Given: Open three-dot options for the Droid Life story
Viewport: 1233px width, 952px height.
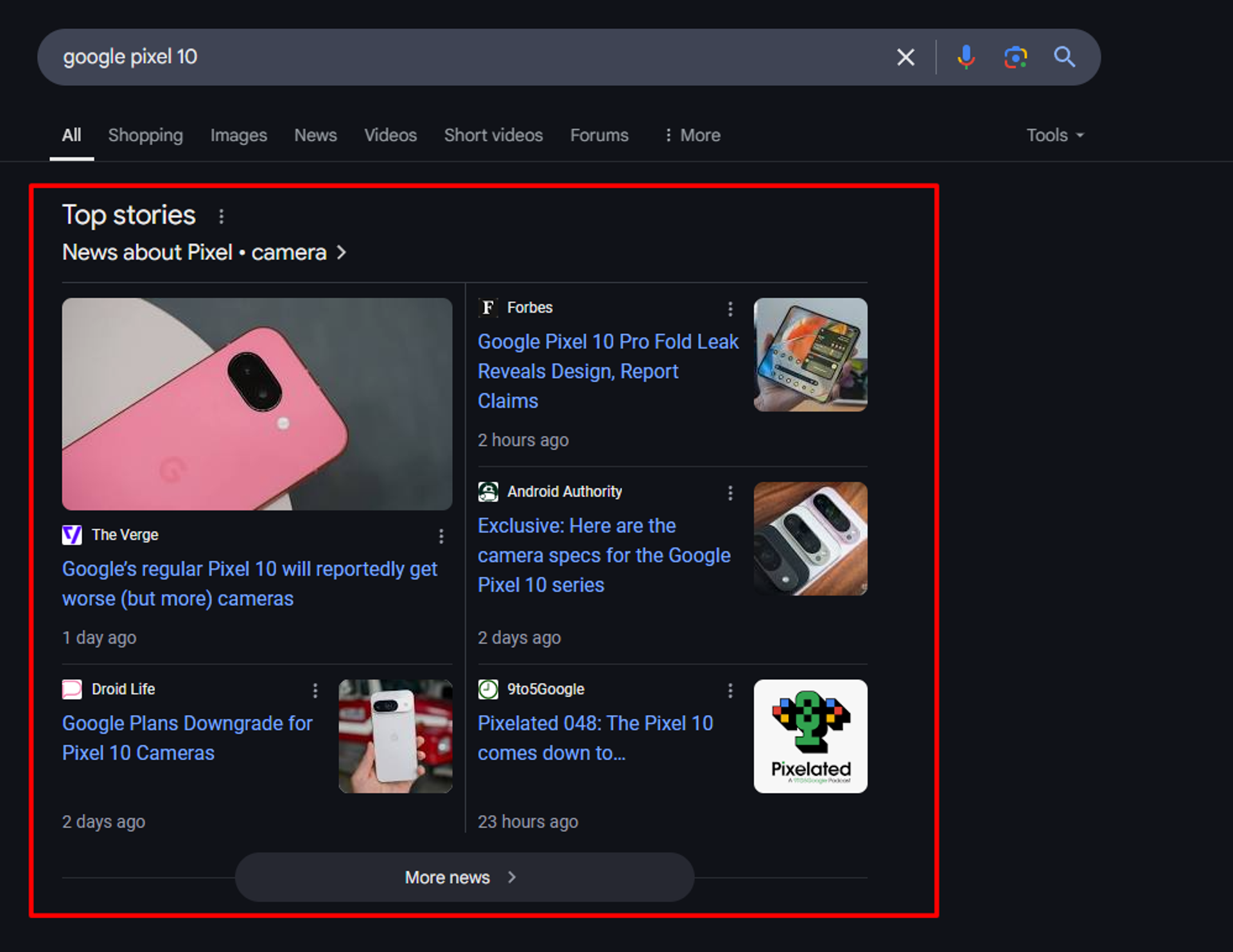Looking at the screenshot, I should tap(315, 691).
